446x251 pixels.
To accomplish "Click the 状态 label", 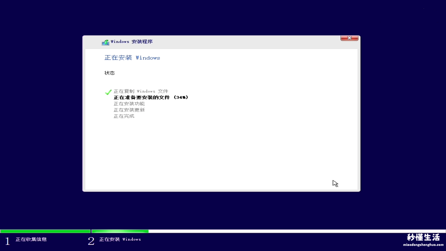I will pyautogui.click(x=109, y=73).
